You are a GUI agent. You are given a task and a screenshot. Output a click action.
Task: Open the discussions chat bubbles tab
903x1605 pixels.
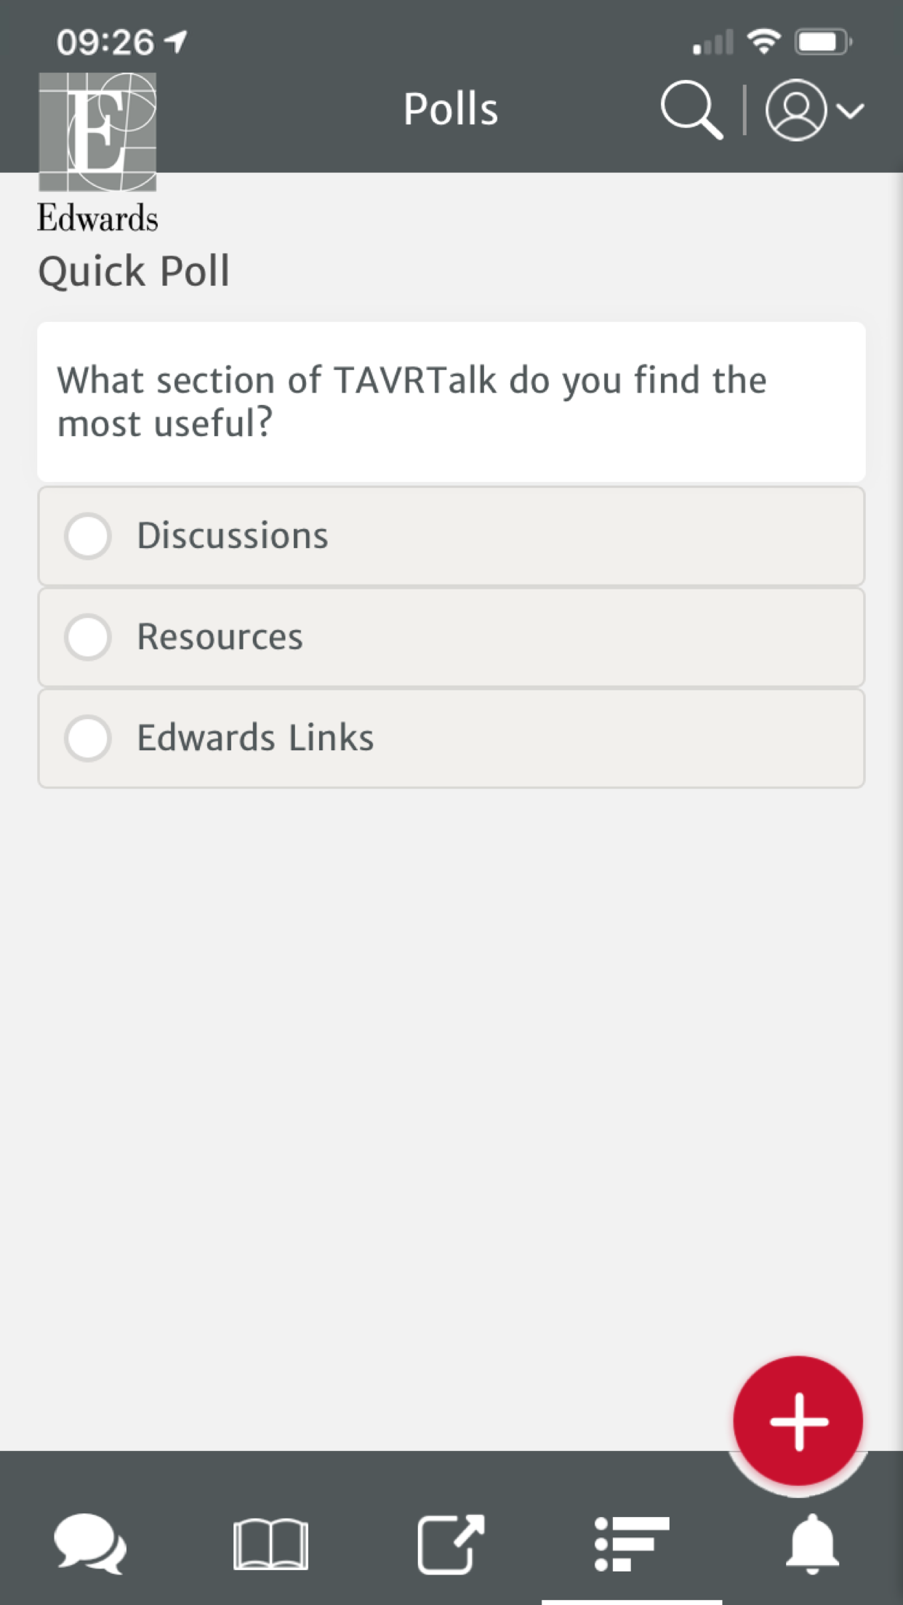[90, 1544]
